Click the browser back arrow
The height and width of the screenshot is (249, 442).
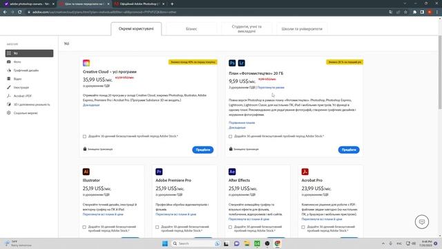(x=5, y=12)
